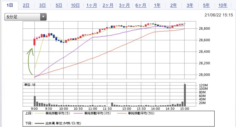Click the 120M volume axis label
Viewport: 236px width, 127px height.
[x=203, y=85]
